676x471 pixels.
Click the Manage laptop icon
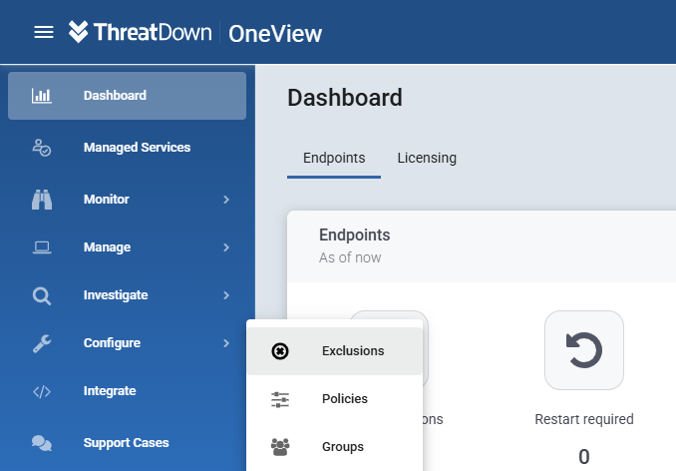point(42,247)
